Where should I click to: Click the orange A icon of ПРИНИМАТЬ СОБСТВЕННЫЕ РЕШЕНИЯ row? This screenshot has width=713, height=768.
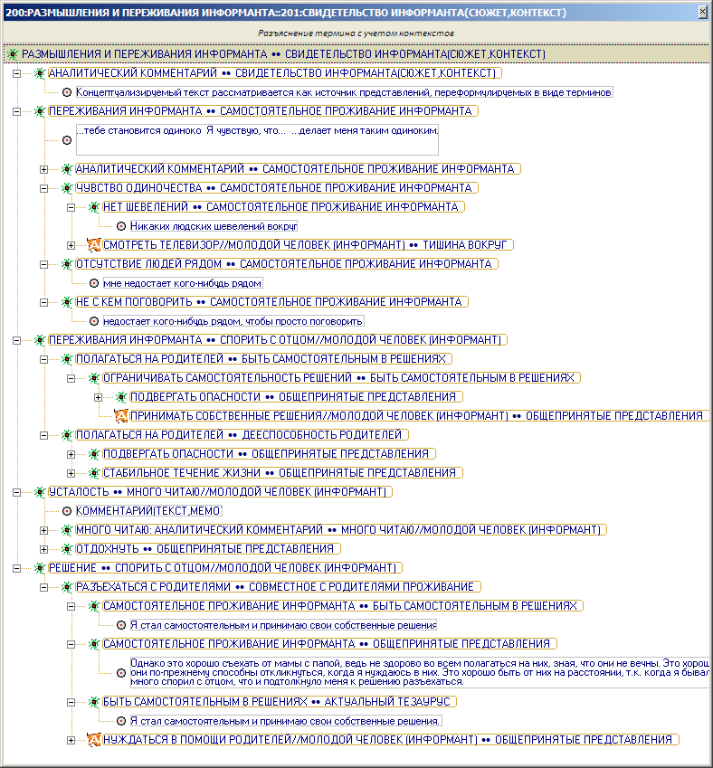(x=121, y=416)
